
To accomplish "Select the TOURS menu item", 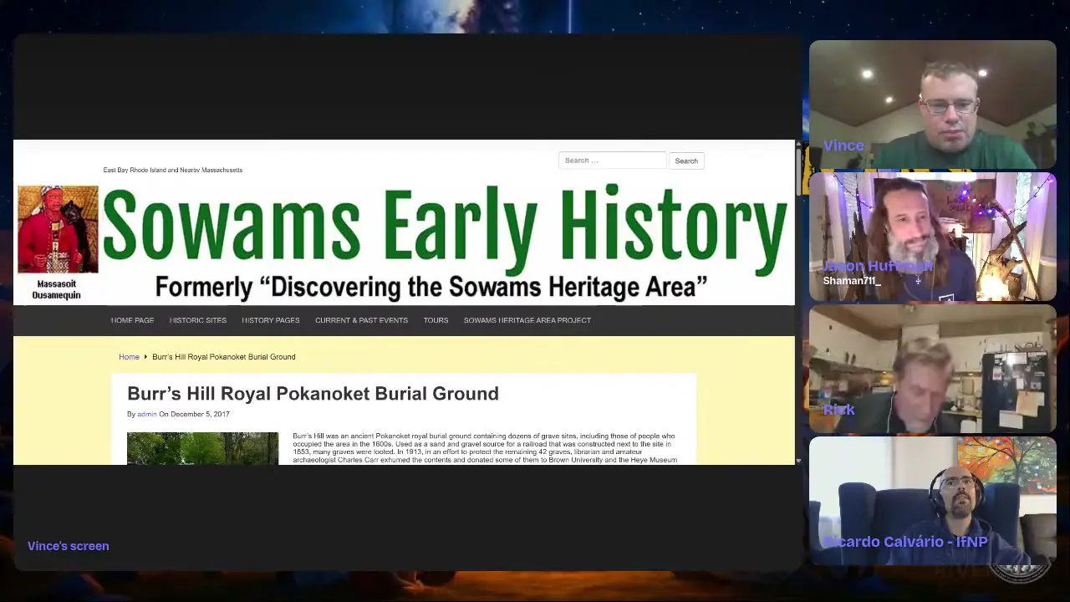I will point(436,320).
